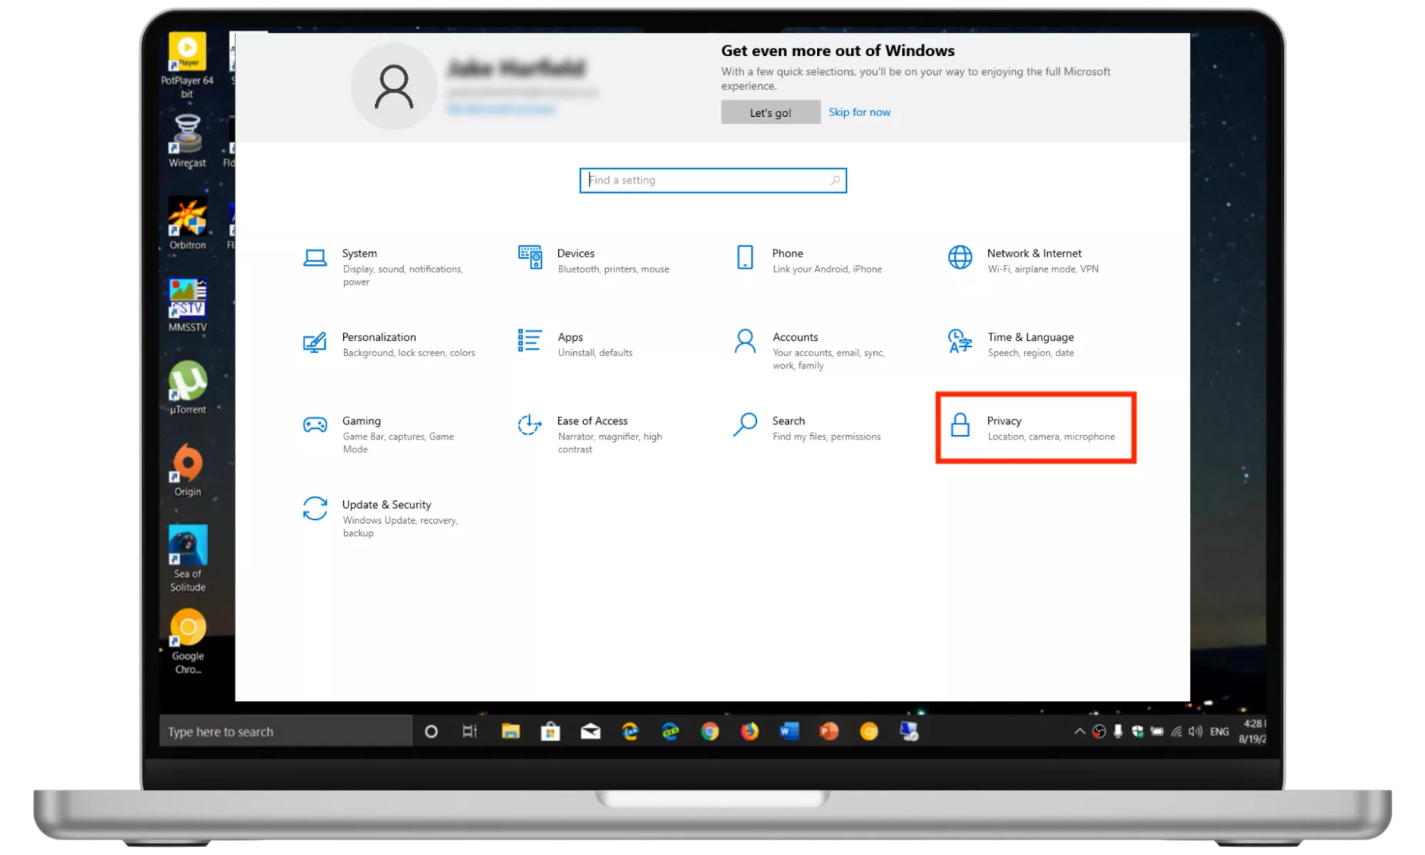This screenshot has width=1425, height=855.
Task: Click the Skip for now link
Action: click(859, 112)
